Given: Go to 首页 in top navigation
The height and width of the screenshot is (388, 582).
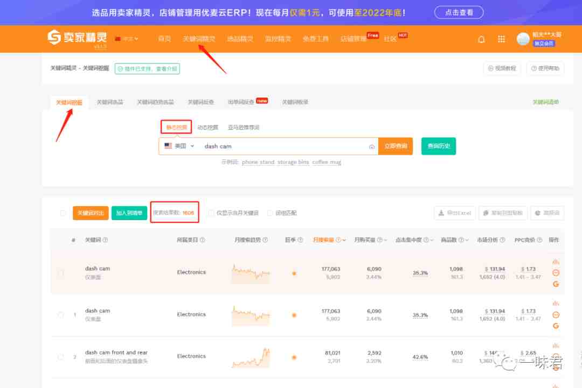Looking at the screenshot, I should click(164, 39).
